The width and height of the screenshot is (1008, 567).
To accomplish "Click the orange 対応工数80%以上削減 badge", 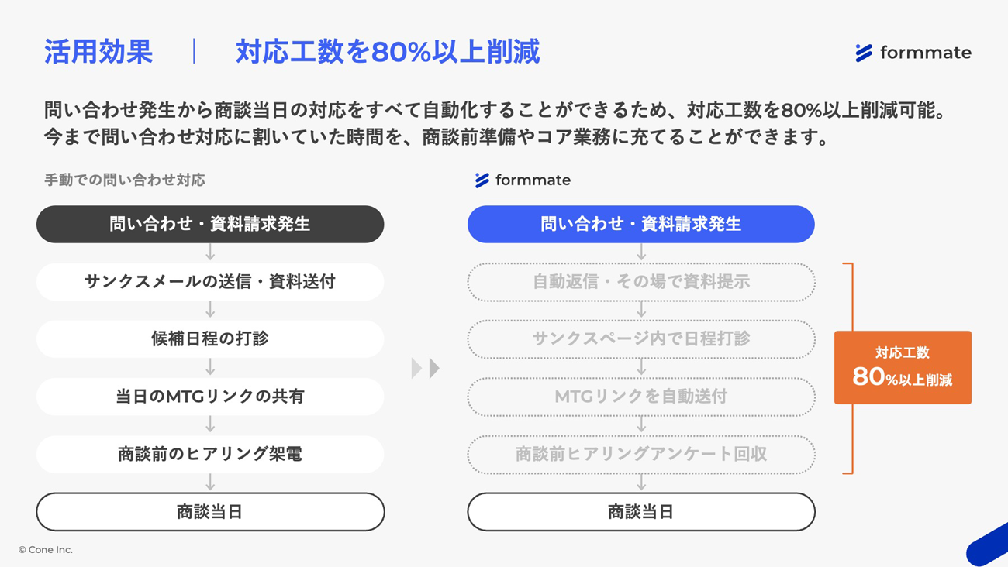I will click(x=903, y=367).
